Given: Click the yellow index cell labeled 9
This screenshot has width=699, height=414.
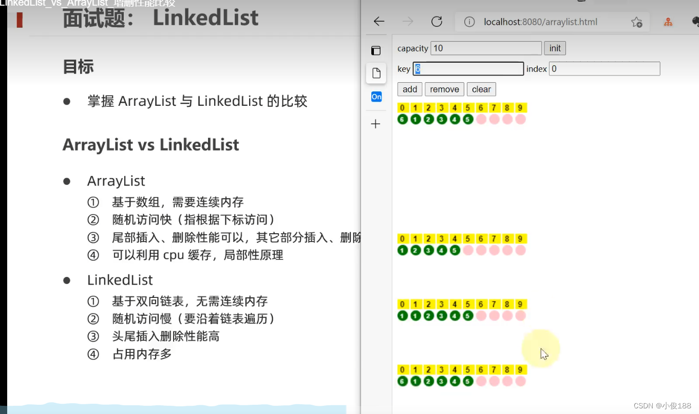Looking at the screenshot, I should point(520,107).
